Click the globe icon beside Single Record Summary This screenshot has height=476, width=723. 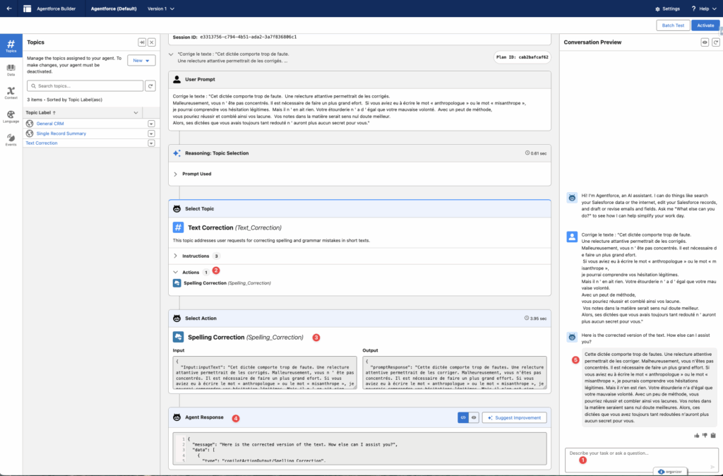pos(30,133)
